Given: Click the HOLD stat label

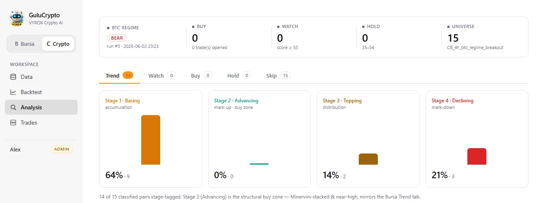Looking at the screenshot, I should click(x=373, y=26).
